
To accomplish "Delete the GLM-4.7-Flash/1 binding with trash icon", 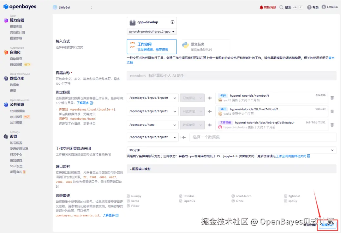I will [x=332, y=111].
